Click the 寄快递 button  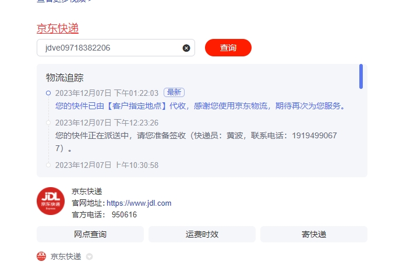(314, 234)
